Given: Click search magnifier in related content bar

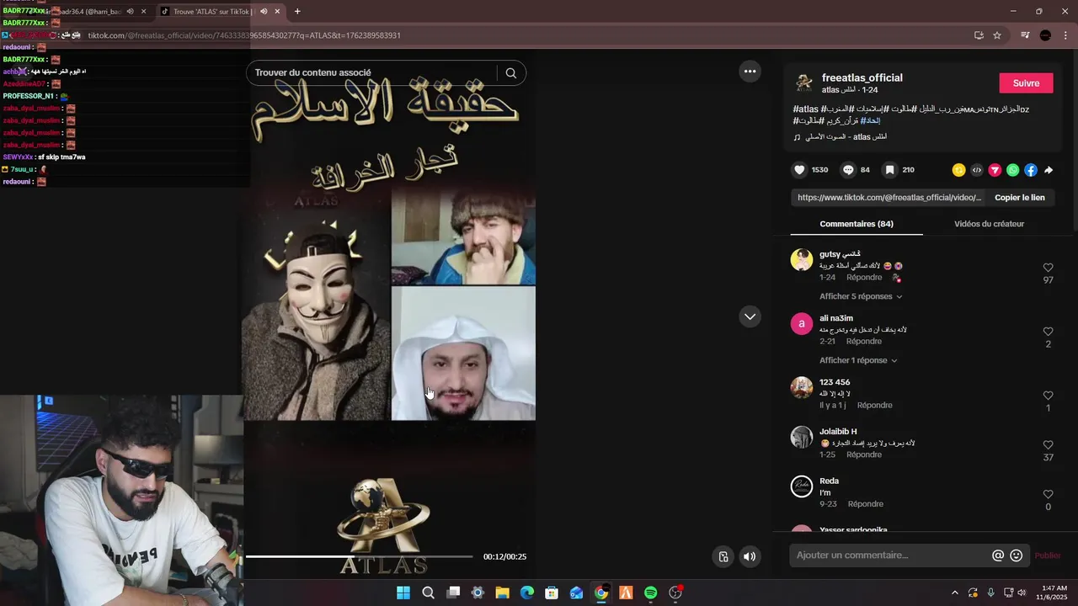Looking at the screenshot, I should coord(510,73).
